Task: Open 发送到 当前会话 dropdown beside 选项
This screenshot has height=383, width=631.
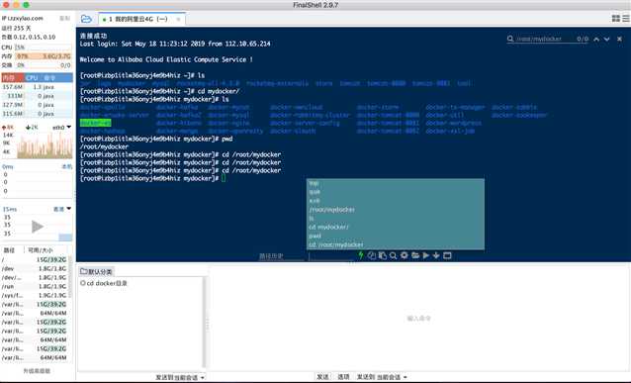Action: click(382, 377)
